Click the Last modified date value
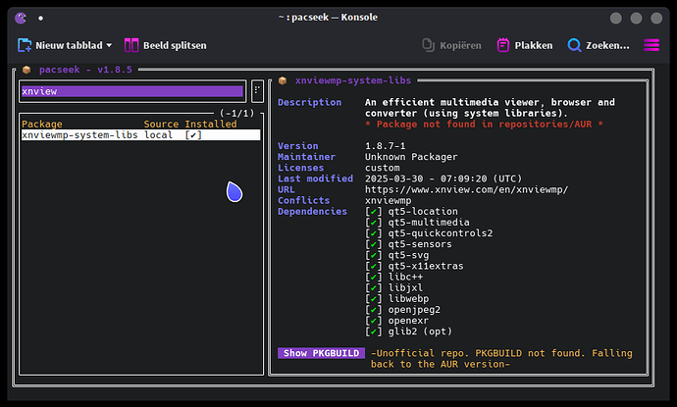This screenshot has width=677, height=407. [x=443, y=178]
